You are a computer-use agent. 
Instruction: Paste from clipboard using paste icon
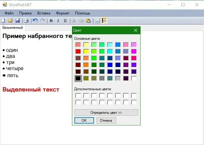[x=88, y=20]
